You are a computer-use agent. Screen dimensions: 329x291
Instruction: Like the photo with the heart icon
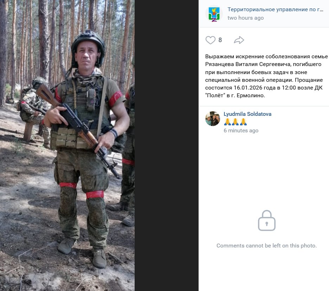pos(210,40)
